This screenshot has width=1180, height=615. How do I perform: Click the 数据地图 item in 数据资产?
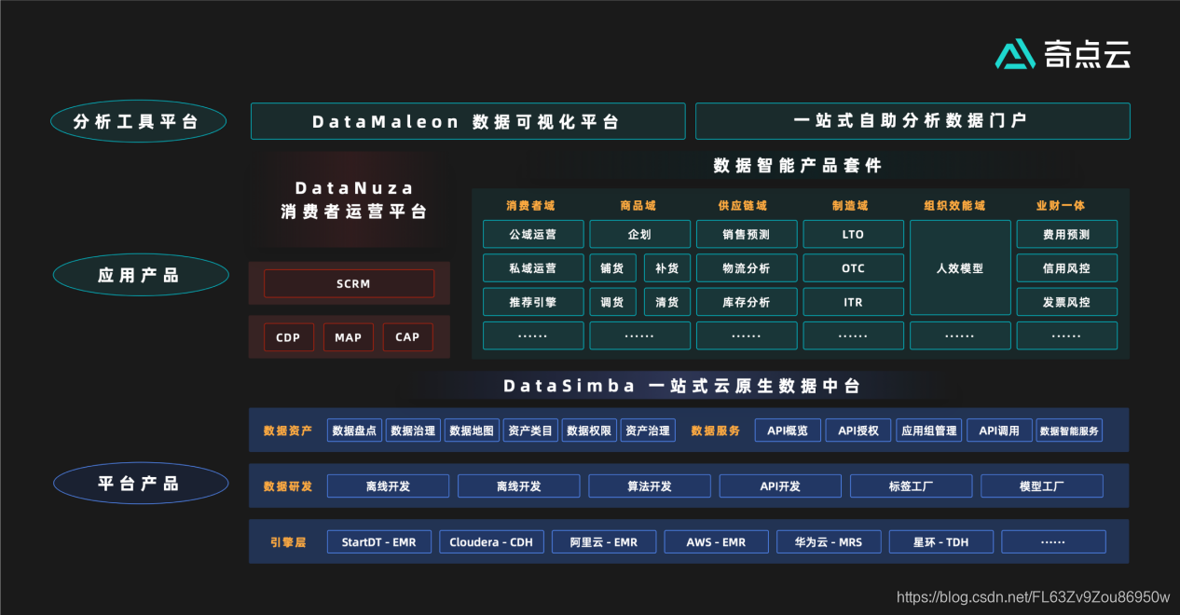click(471, 430)
